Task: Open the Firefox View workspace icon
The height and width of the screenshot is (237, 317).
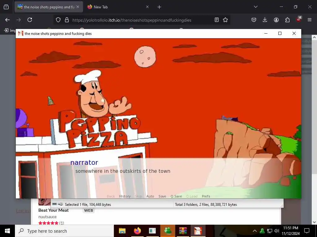Action: point(6,7)
